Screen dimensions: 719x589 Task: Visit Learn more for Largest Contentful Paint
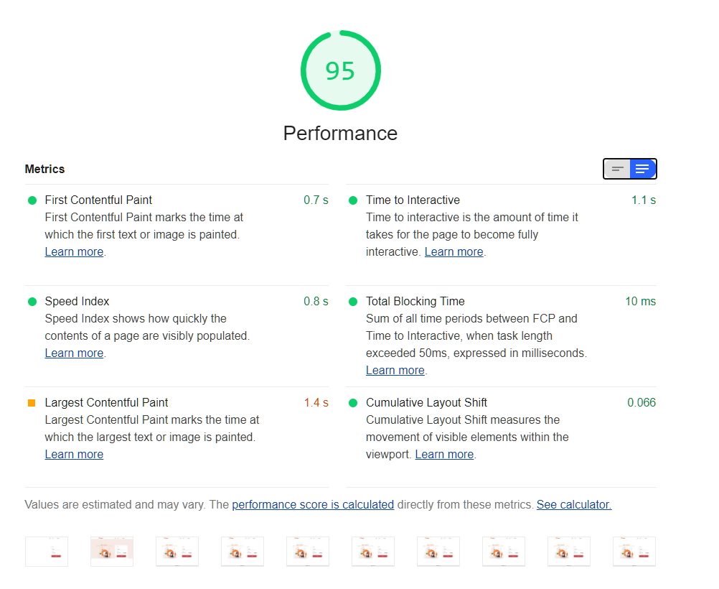[74, 454]
